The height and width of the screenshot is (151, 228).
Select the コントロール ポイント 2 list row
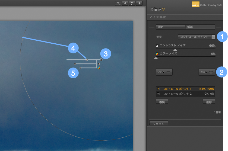pyautogui.click(x=185, y=94)
